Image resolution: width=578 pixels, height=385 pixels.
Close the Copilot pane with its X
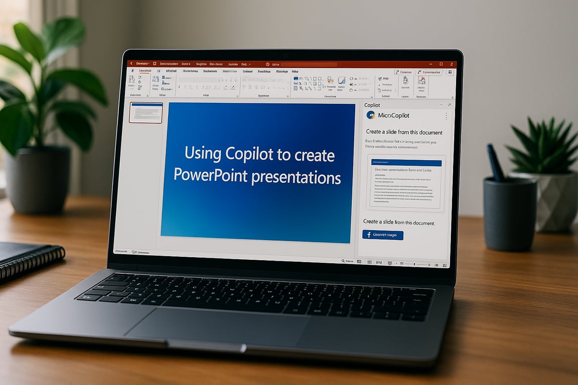(449, 104)
